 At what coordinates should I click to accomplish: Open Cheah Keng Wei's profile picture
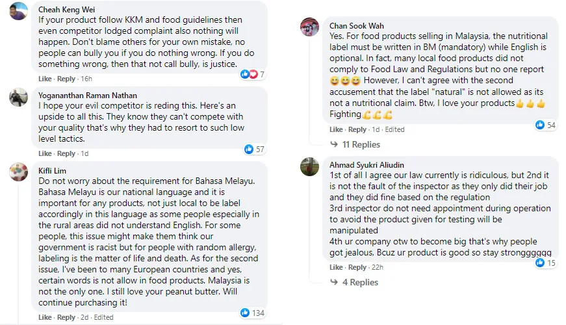[x=19, y=11]
